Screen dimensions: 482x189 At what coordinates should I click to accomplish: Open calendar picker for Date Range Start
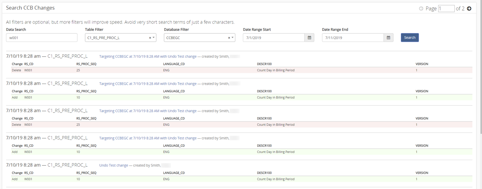(x=309, y=37)
